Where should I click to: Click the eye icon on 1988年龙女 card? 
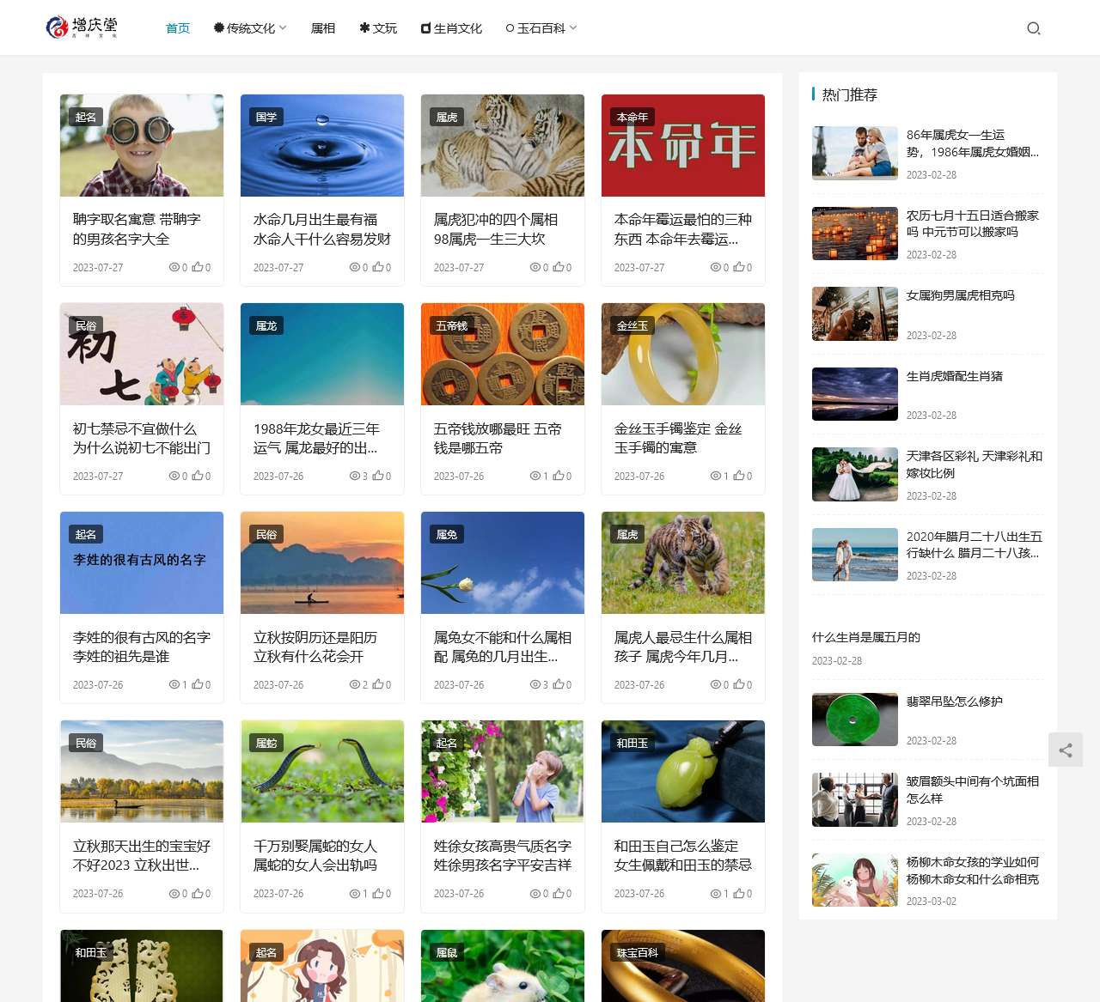354,476
